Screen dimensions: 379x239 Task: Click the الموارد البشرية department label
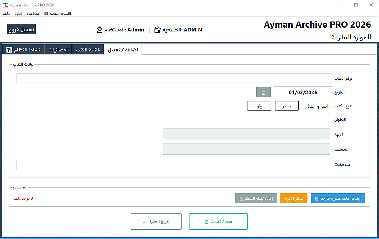(x=351, y=37)
